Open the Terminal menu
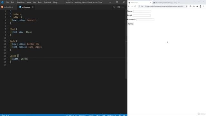 (x=47, y=2)
